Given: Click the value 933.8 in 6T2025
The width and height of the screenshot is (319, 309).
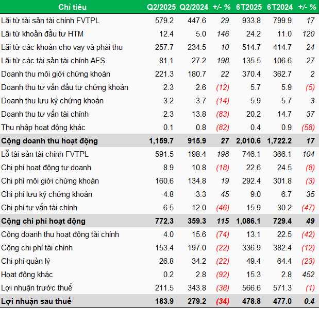Looking at the screenshot, I should pos(251,21).
